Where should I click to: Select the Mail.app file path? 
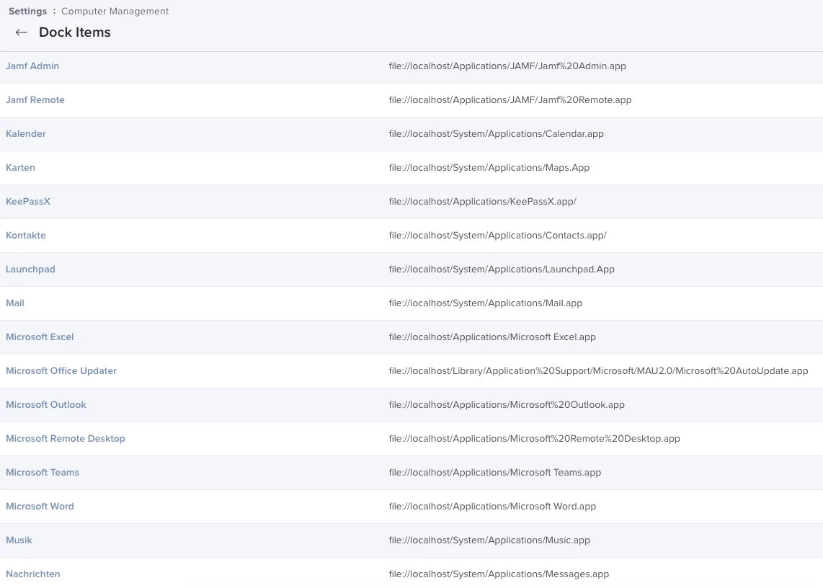486,303
